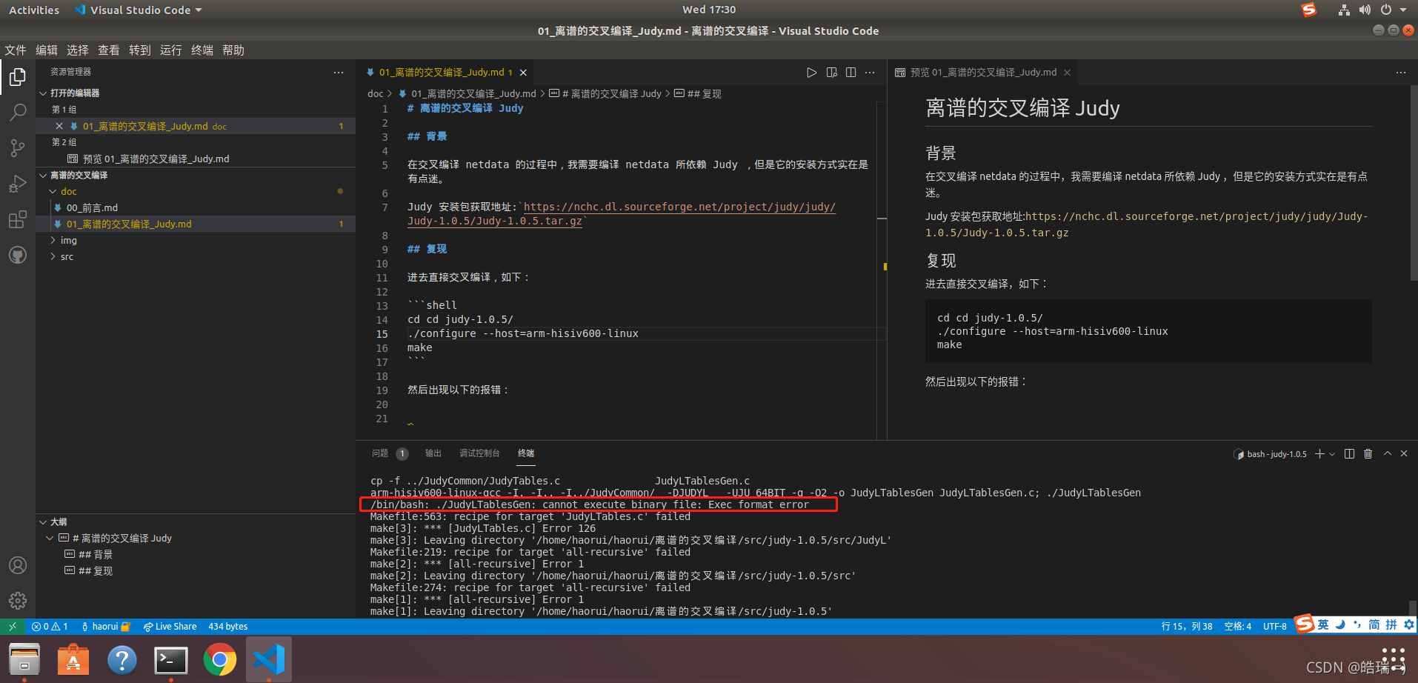Open editor more actions ellipsis
Screen dimensions: 1418x683
pos(870,73)
